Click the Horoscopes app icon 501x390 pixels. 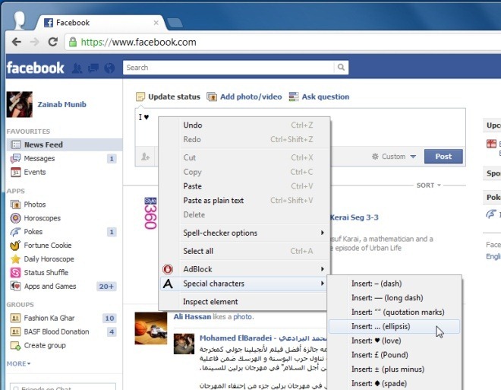[15, 218]
